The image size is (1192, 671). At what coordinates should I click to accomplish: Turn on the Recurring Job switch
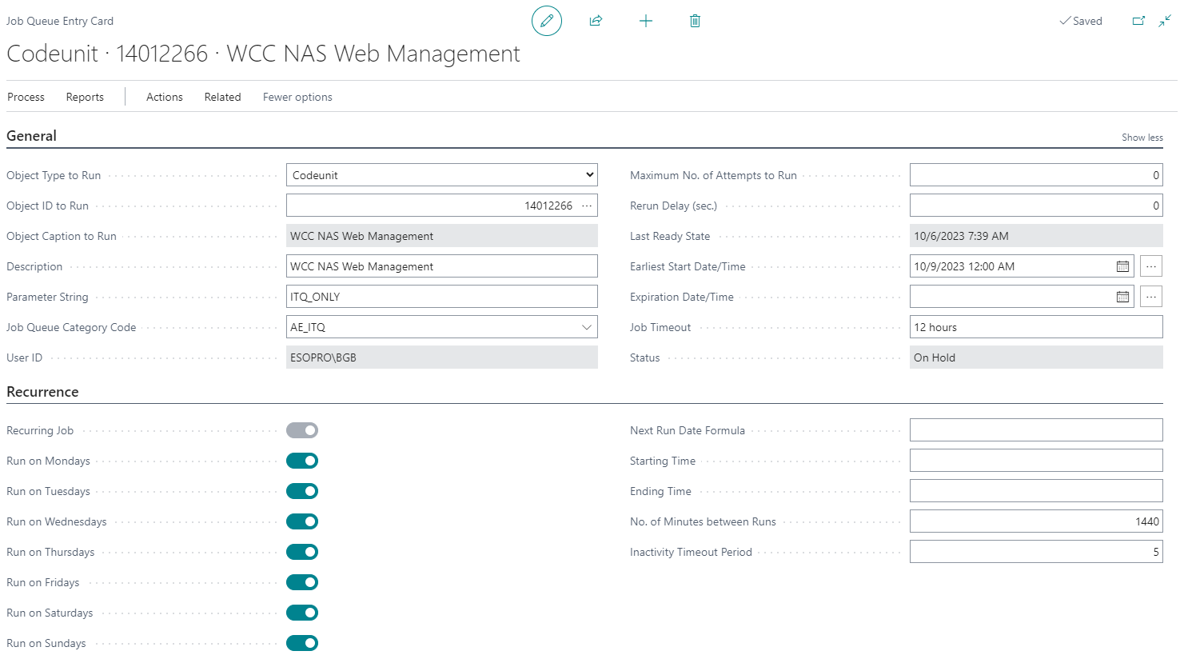302,430
